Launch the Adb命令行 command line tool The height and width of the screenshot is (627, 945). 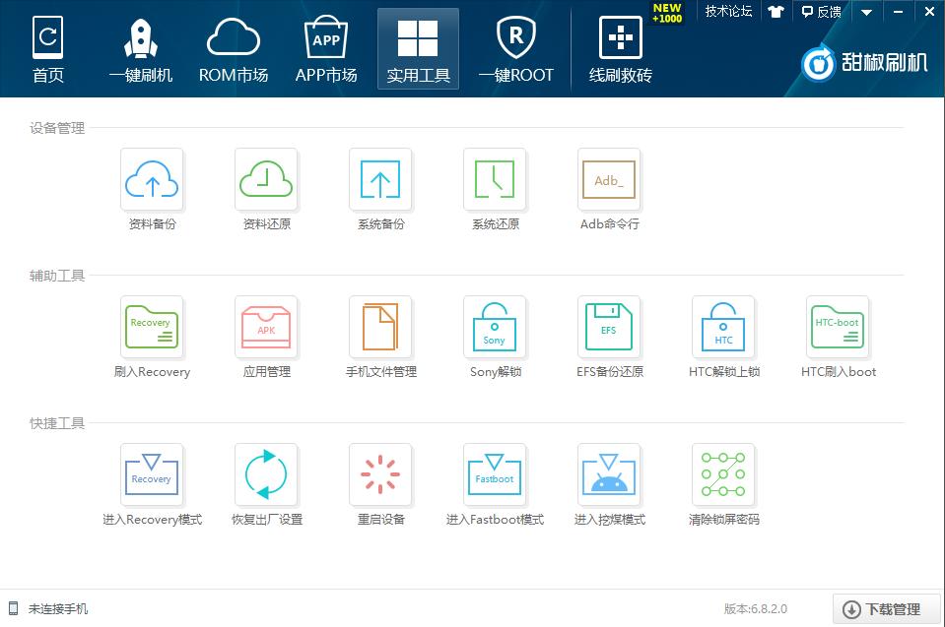[x=609, y=179]
